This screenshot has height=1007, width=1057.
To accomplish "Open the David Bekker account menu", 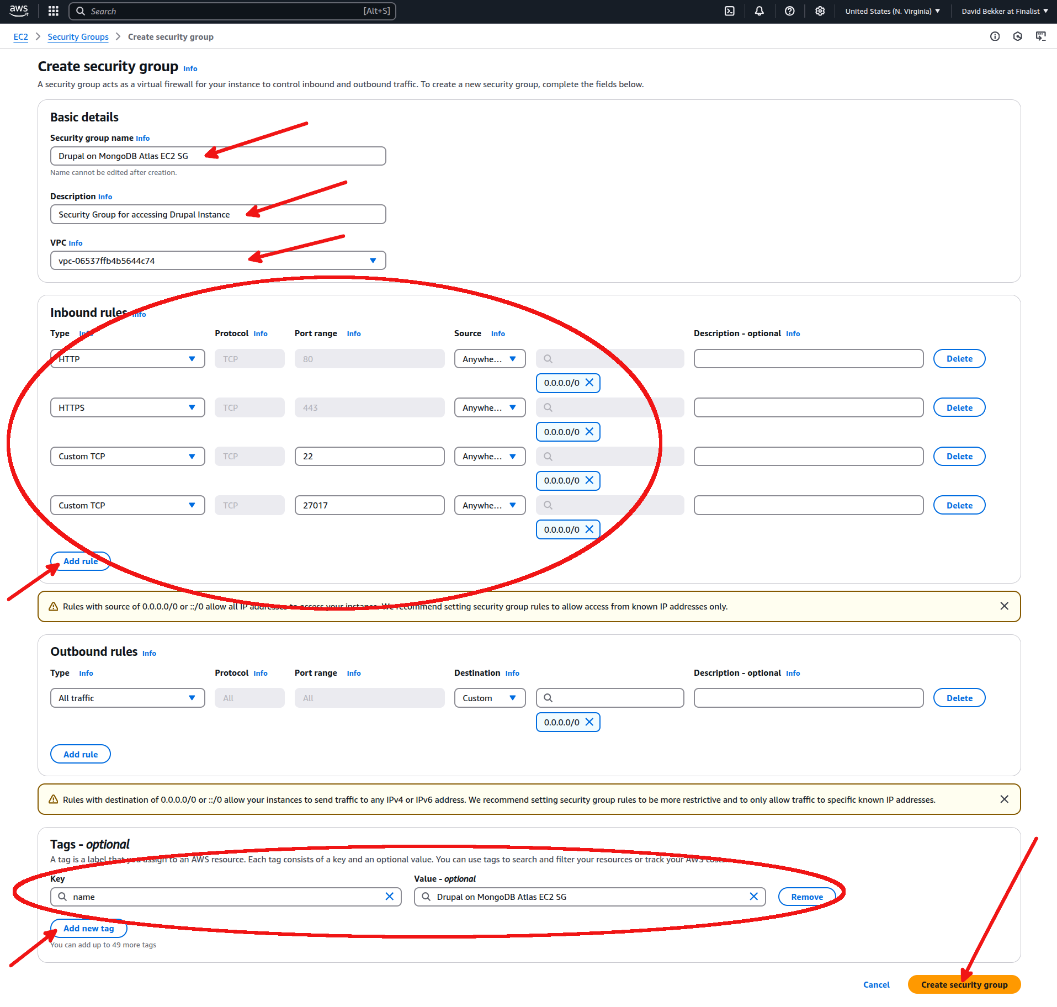I will pyautogui.click(x=1005, y=11).
